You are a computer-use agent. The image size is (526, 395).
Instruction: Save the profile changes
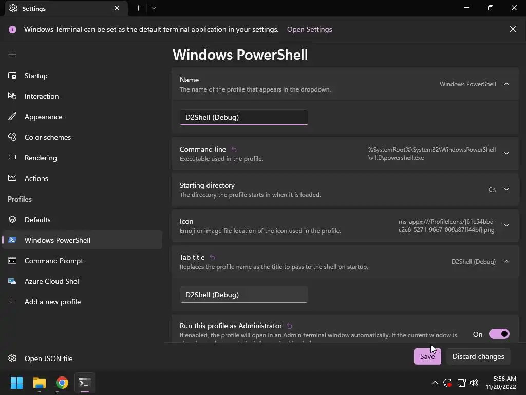point(427,356)
